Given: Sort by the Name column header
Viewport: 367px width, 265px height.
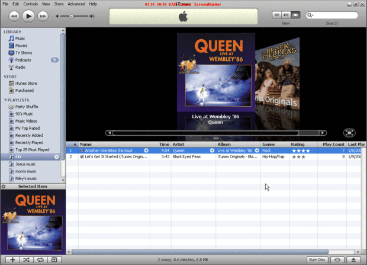Looking at the screenshot, I should [114, 144].
